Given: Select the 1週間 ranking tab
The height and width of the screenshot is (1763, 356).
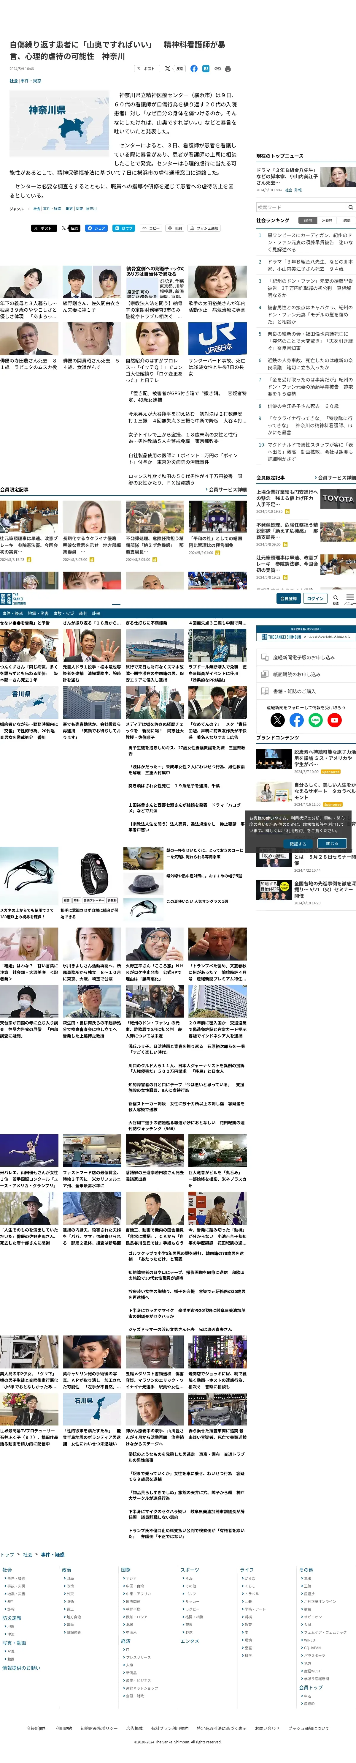Looking at the screenshot, I should click(x=347, y=220).
